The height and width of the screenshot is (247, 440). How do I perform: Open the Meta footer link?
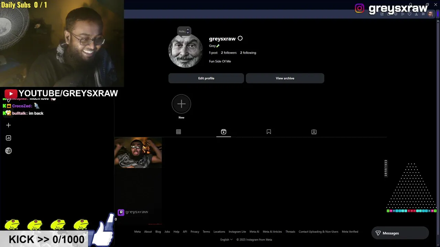click(137, 232)
